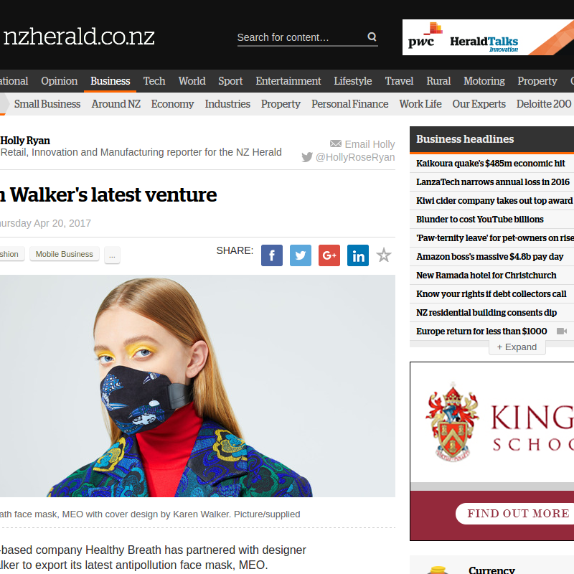Switch to the Economy subsection tab
This screenshot has width=574, height=574.
click(172, 104)
